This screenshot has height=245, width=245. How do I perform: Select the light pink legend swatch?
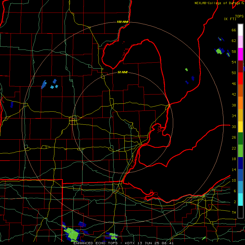tap(240, 42)
